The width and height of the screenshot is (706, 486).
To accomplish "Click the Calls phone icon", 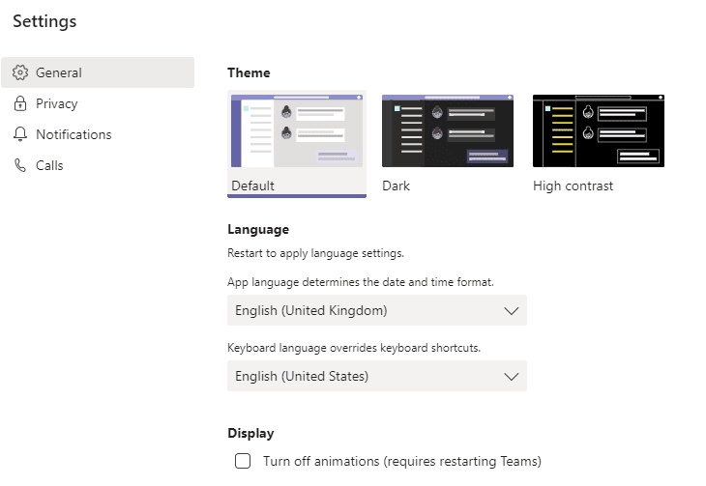I will [x=20, y=165].
